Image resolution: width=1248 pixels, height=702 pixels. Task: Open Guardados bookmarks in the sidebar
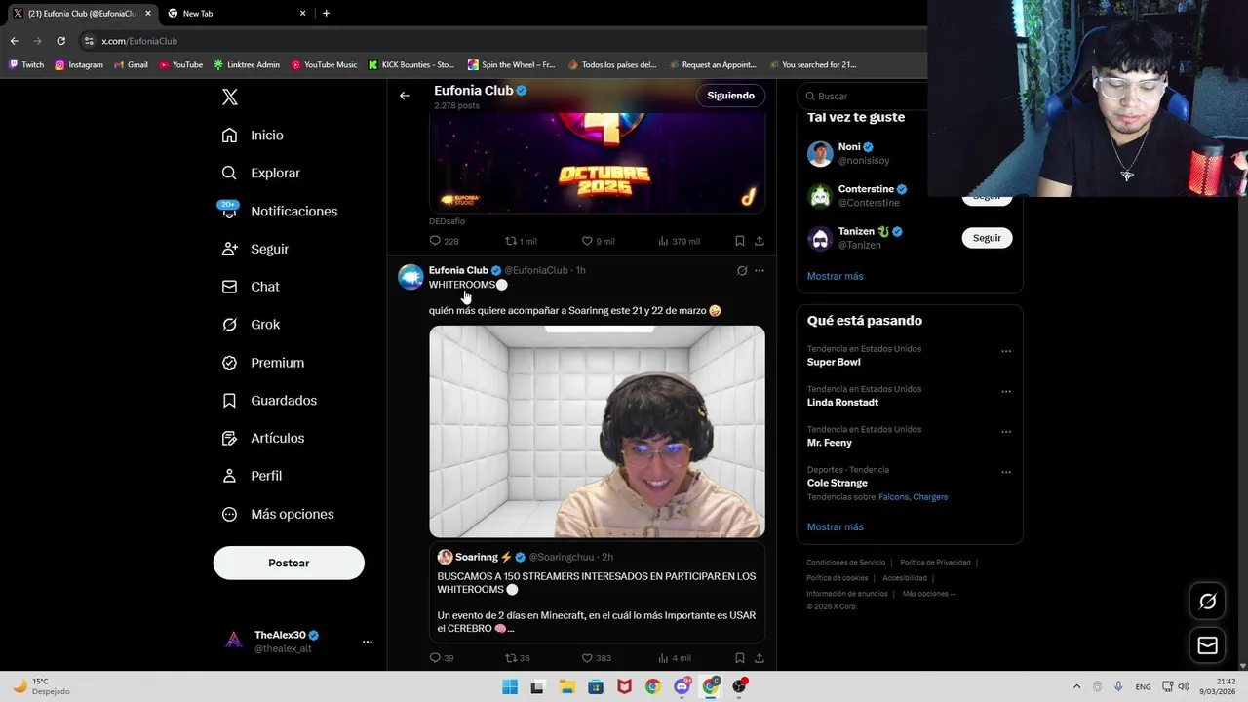[x=268, y=401]
